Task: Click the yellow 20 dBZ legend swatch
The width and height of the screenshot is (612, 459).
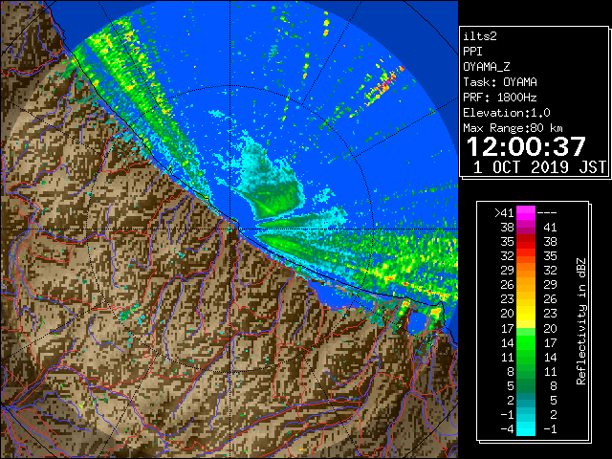Action: tap(526, 314)
